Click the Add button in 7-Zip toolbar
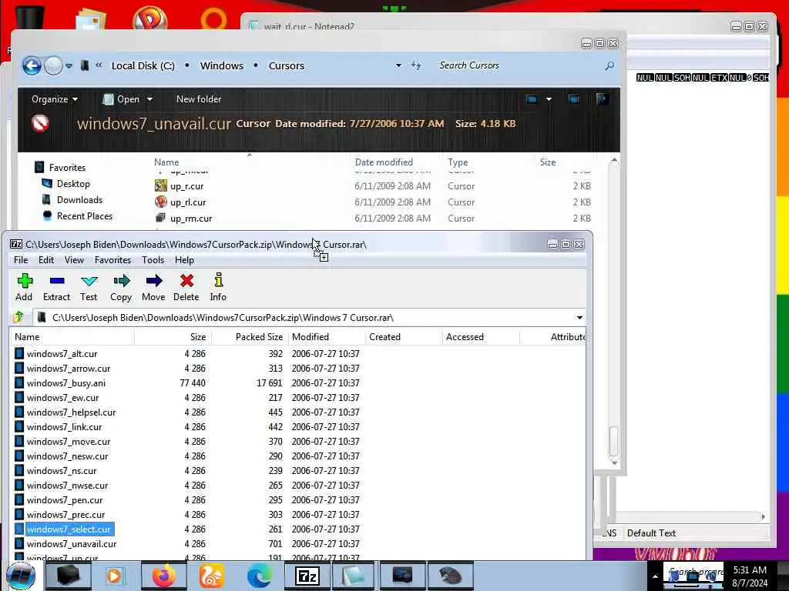The image size is (789, 591). pyautogui.click(x=24, y=287)
